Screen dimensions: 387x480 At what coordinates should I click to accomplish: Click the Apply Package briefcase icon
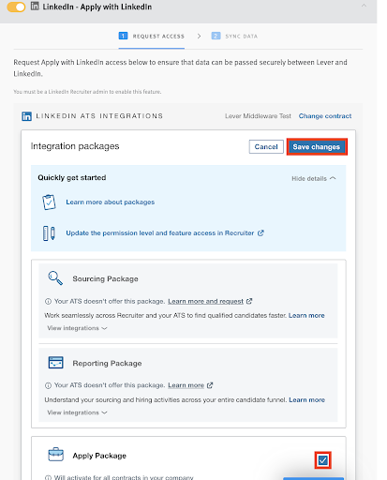[55, 455]
